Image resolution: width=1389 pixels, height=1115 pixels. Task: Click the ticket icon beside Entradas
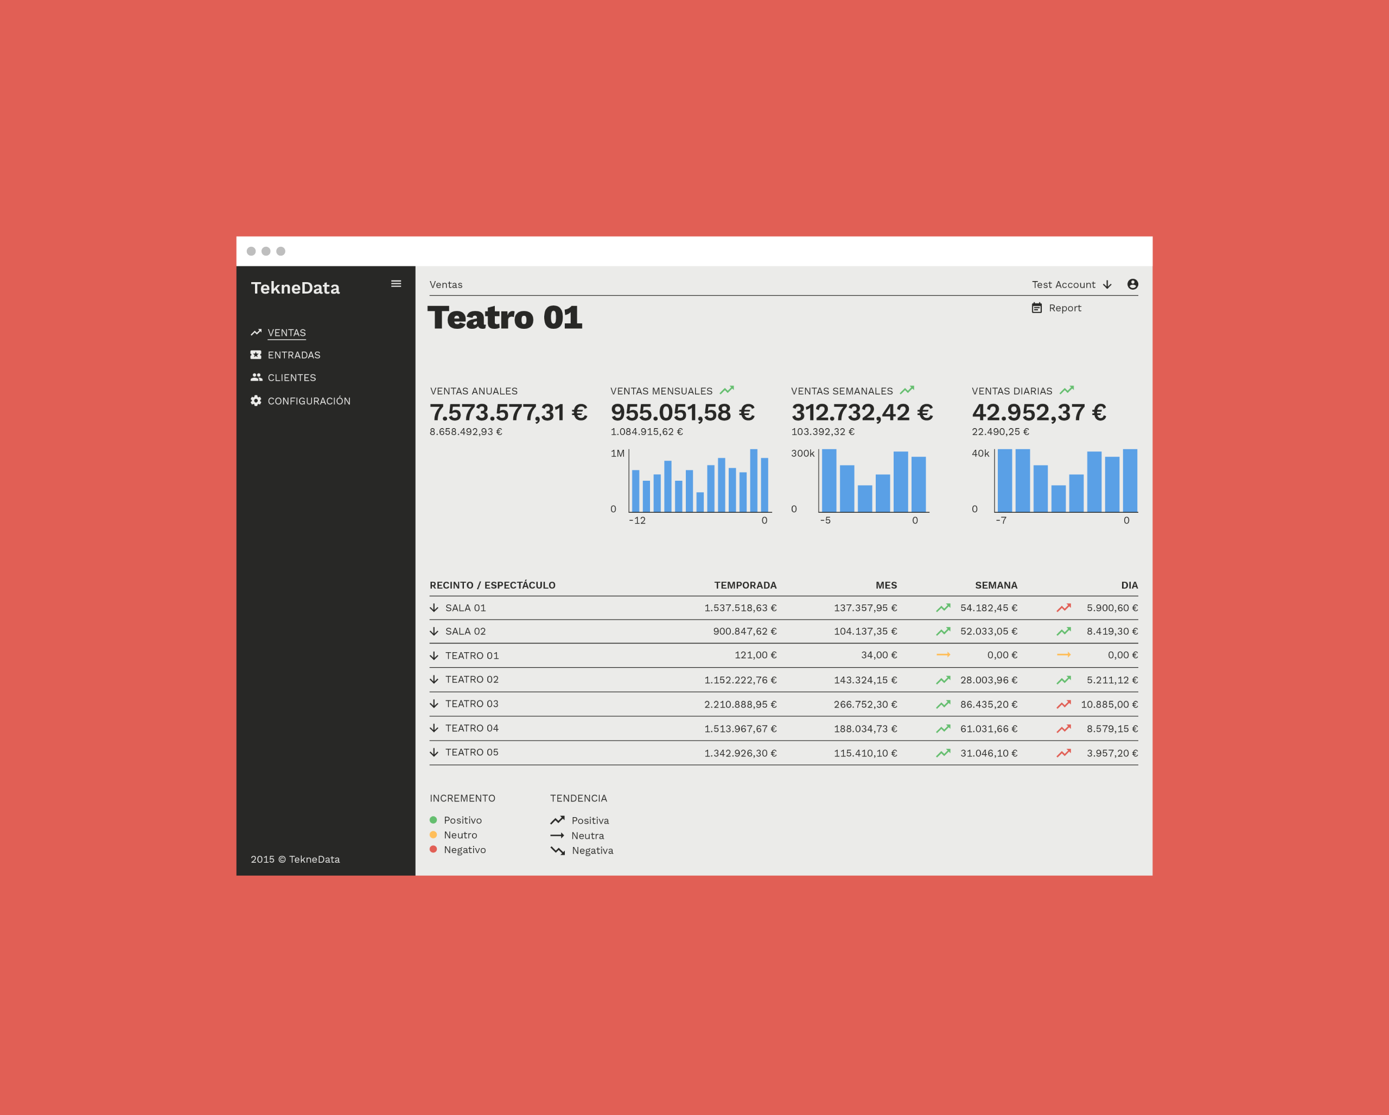(256, 355)
